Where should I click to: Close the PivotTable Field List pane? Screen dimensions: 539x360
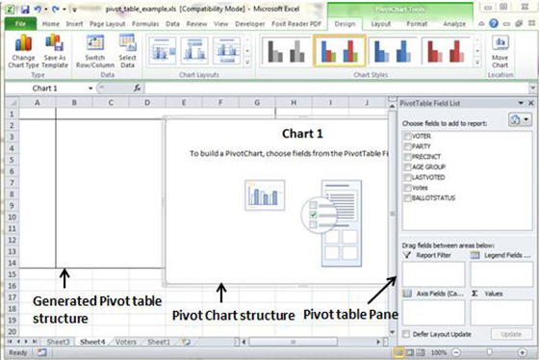click(x=530, y=103)
